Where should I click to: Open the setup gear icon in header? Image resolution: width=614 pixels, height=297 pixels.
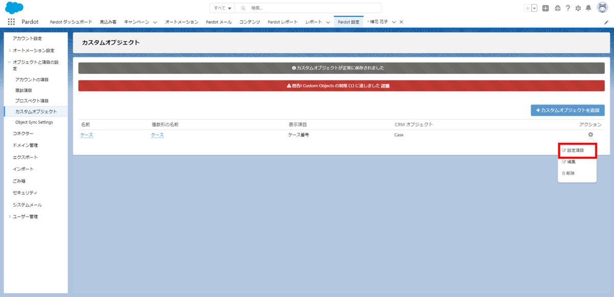[578, 8]
